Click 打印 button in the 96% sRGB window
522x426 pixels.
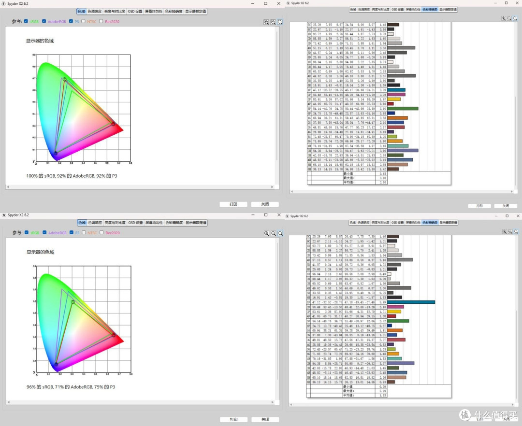click(x=234, y=419)
